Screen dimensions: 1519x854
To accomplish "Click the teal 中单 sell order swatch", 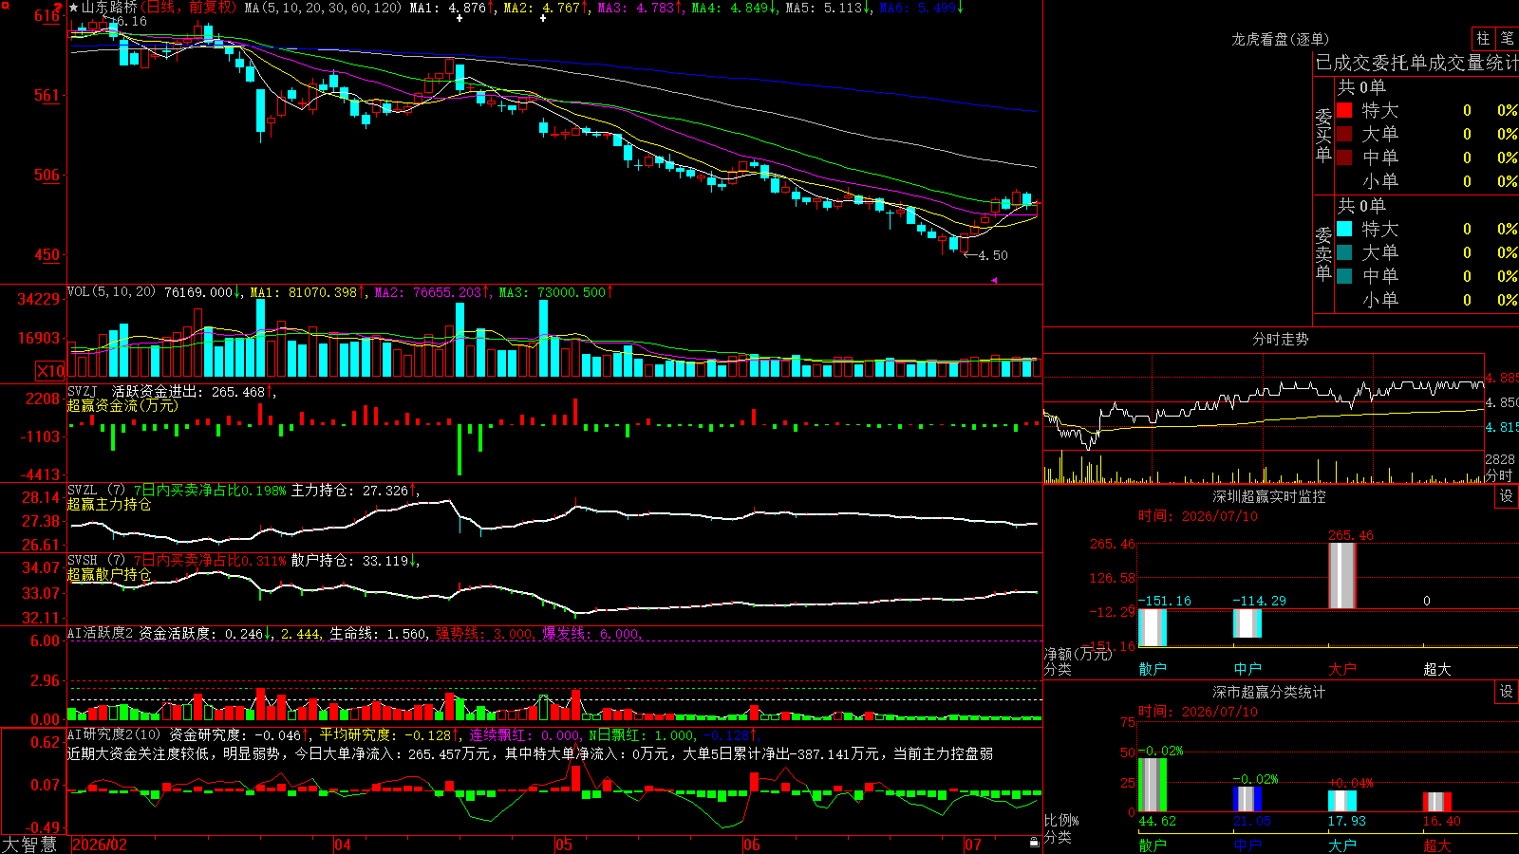I will pos(1344,276).
